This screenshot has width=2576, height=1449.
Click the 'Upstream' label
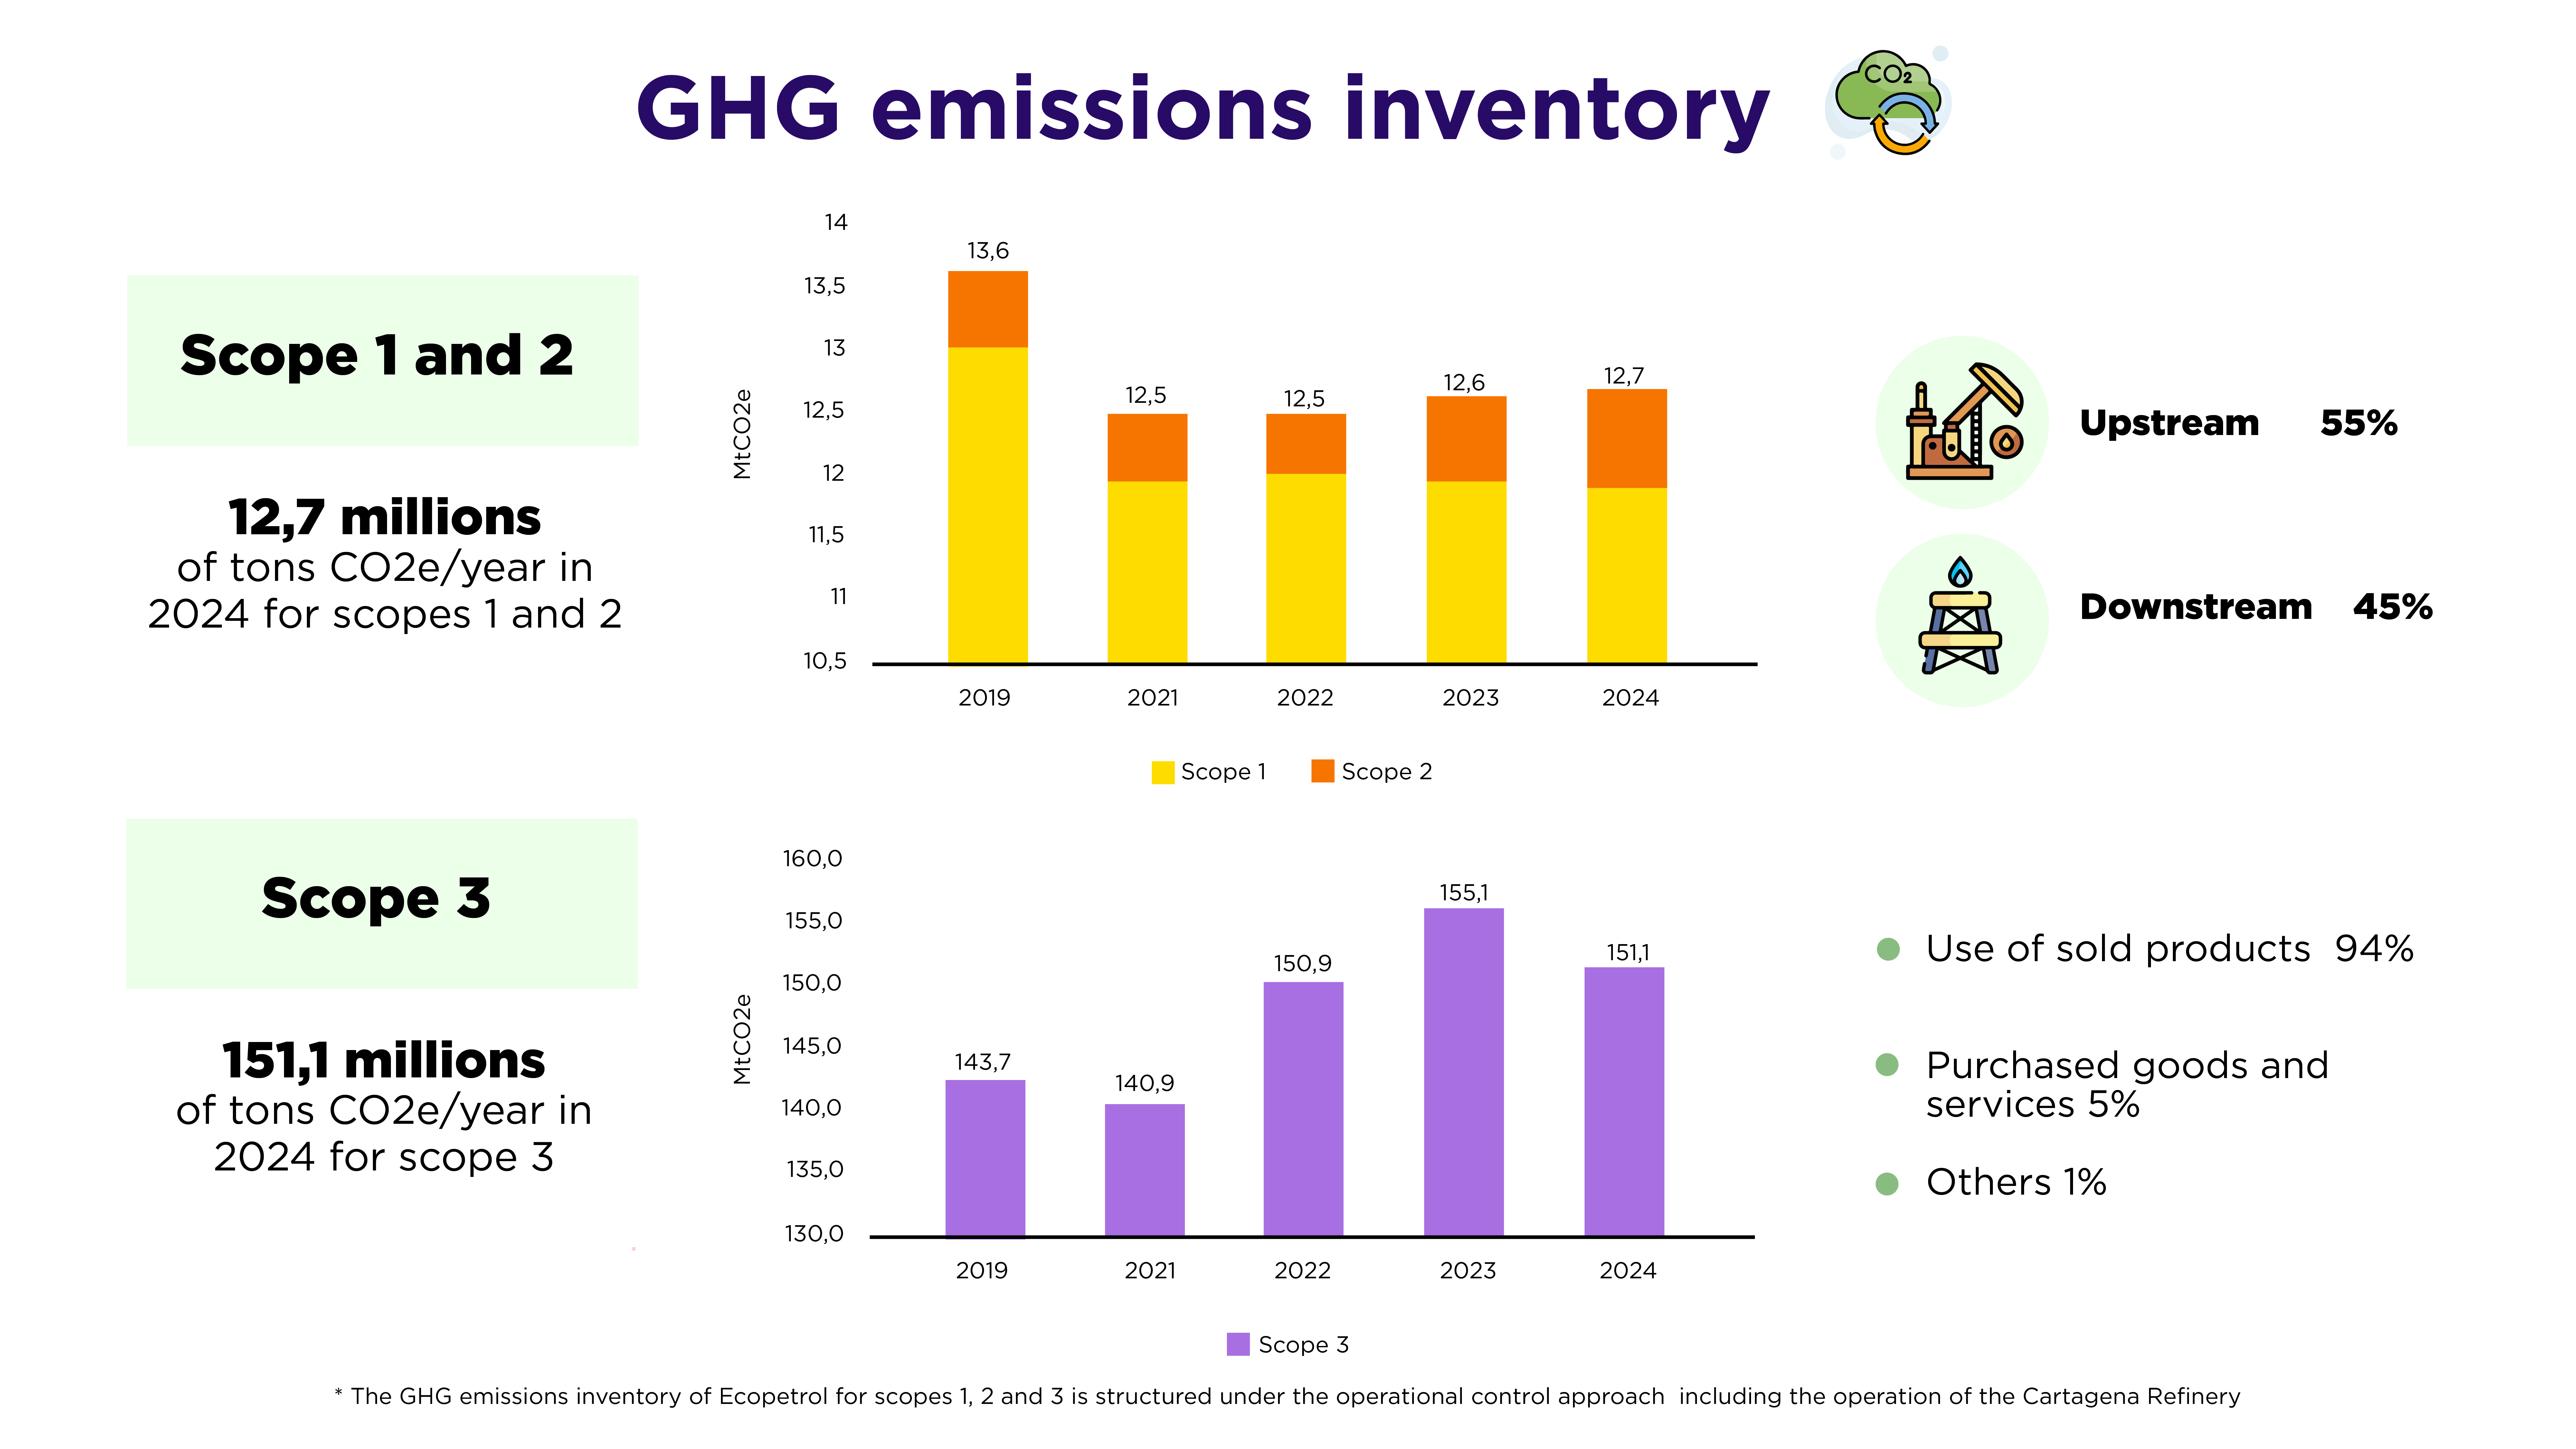click(x=2169, y=424)
